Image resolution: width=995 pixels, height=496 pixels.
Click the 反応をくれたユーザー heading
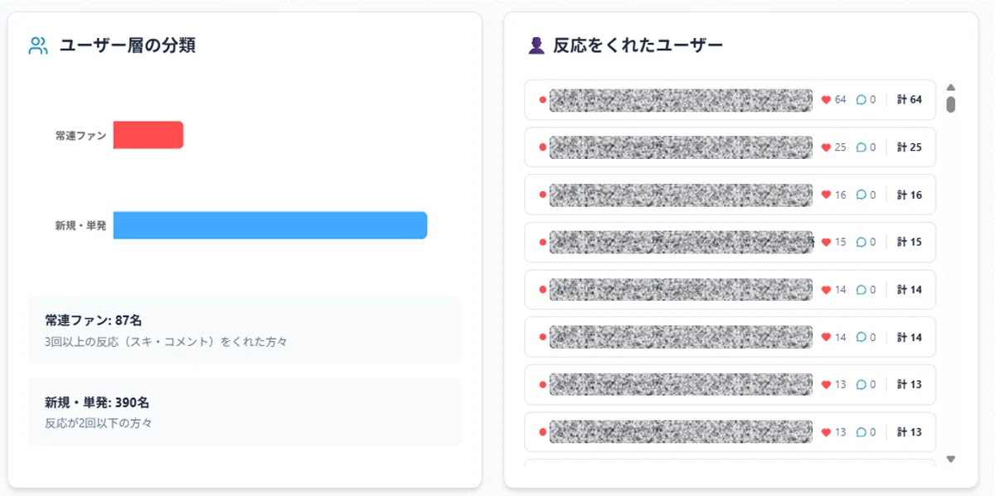[x=638, y=46]
